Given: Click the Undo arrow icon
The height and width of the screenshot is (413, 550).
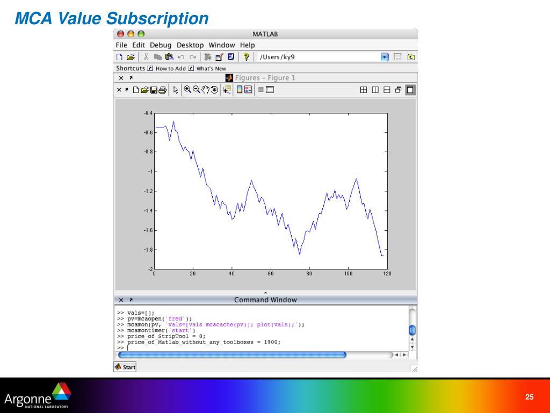Looking at the screenshot, I should [181, 57].
